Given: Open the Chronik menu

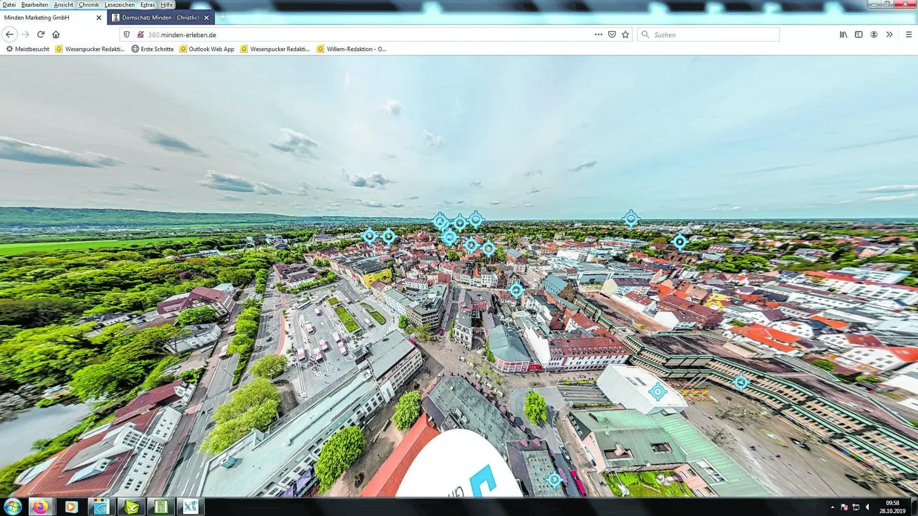Looking at the screenshot, I should point(89,5).
